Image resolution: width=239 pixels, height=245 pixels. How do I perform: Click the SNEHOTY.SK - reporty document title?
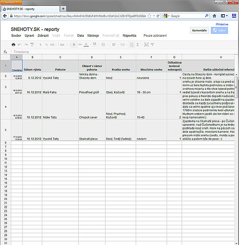pos(35,29)
